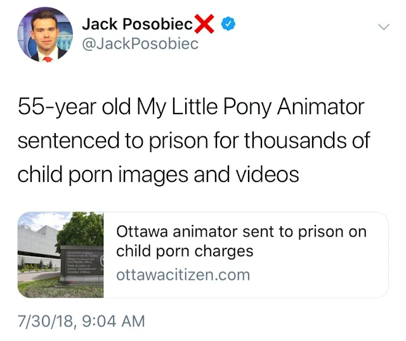Open Jack Posobiec's profile picture
The image size is (406, 341).
(x=45, y=34)
